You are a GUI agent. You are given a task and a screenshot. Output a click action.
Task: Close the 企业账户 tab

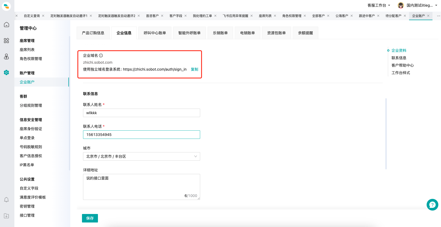coord(428,16)
